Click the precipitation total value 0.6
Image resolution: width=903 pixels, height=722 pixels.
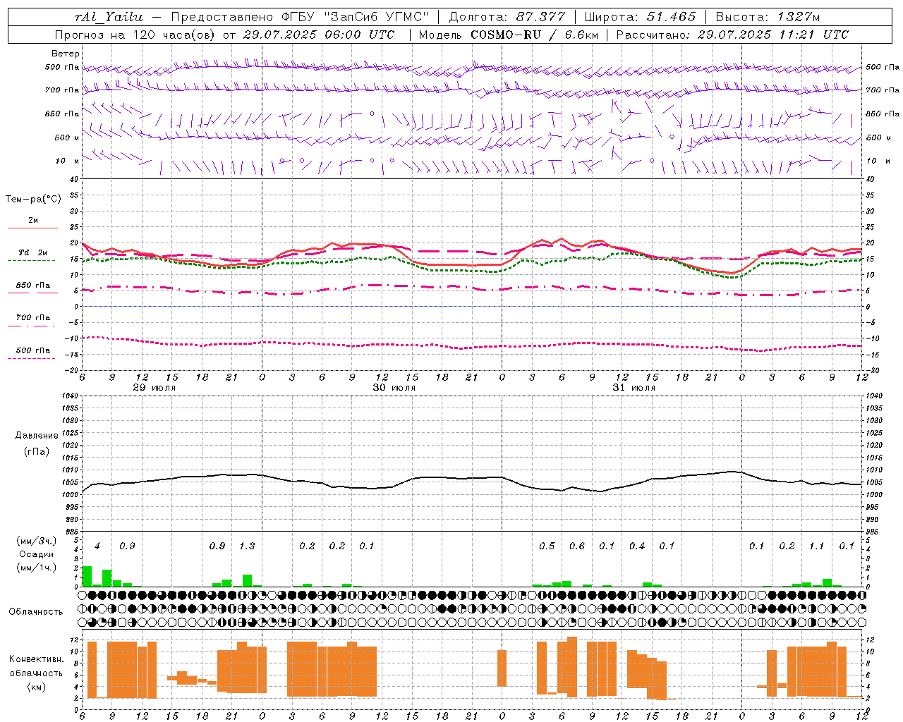tap(577, 546)
